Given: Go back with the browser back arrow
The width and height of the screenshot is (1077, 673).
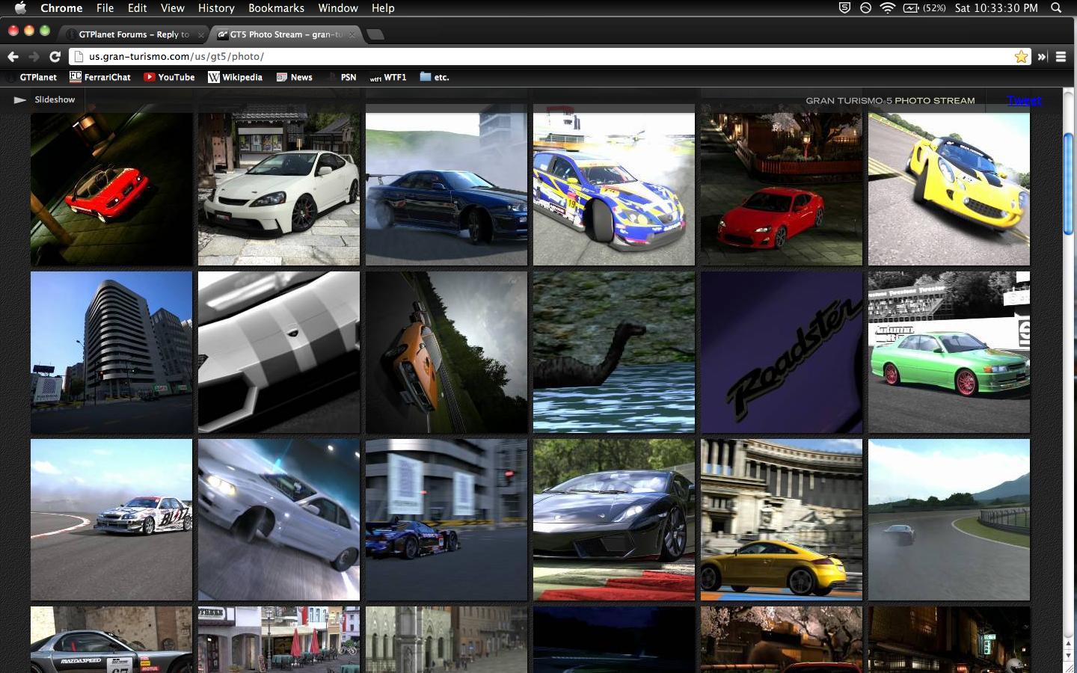Looking at the screenshot, I should pos(13,57).
